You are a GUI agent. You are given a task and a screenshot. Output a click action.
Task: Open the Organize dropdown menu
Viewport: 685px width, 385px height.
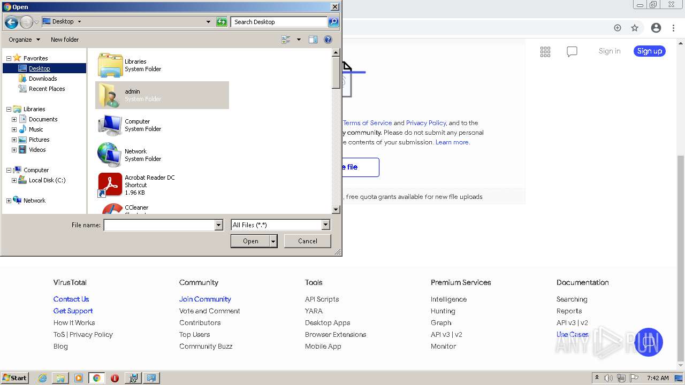[24, 40]
